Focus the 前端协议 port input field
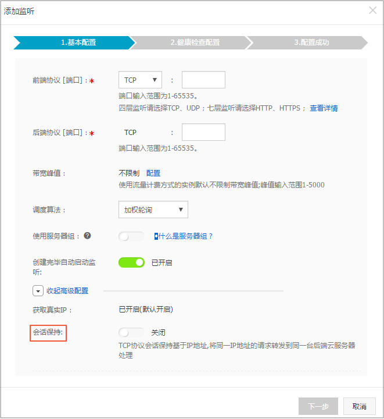This screenshot has height=419, width=384. [203, 80]
